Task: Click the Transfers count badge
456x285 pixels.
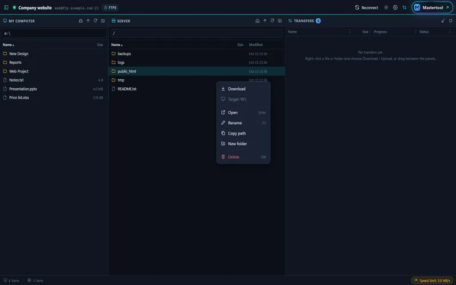Action: pyautogui.click(x=318, y=21)
